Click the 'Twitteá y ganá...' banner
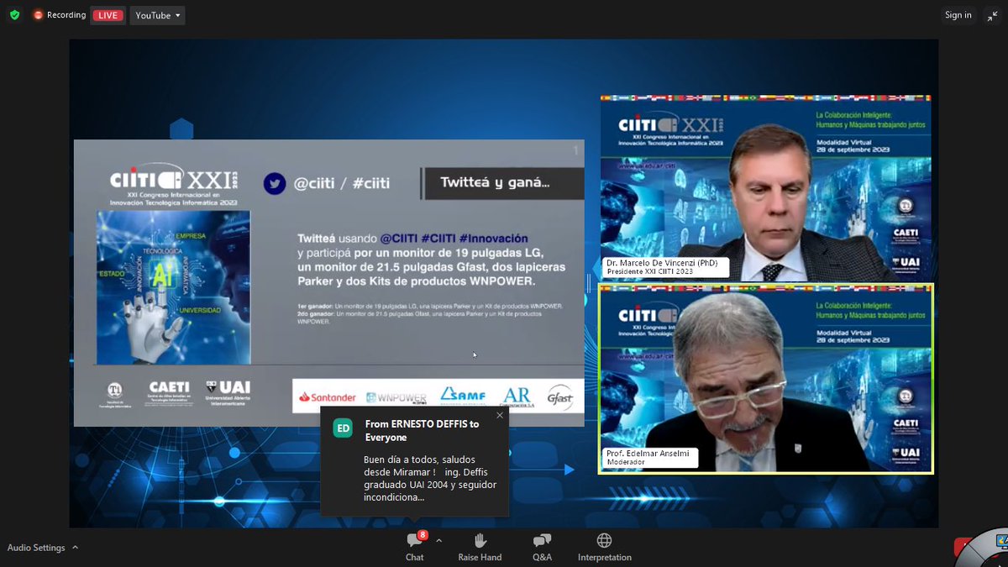 504,183
